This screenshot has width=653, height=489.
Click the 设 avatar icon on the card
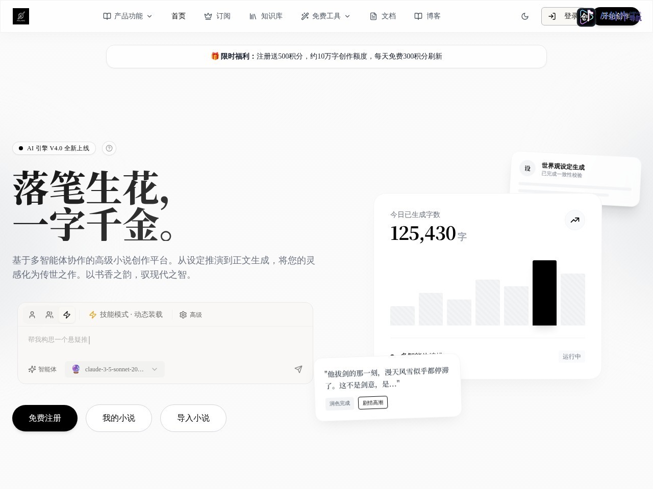point(528,168)
